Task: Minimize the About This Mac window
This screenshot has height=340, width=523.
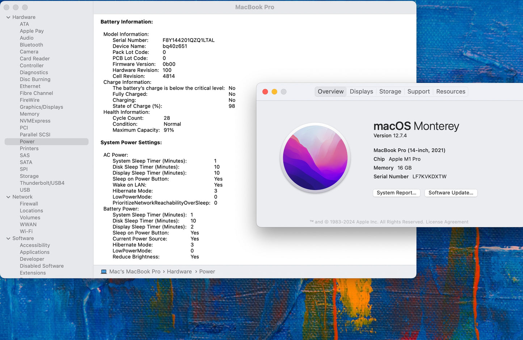Action: [274, 92]
